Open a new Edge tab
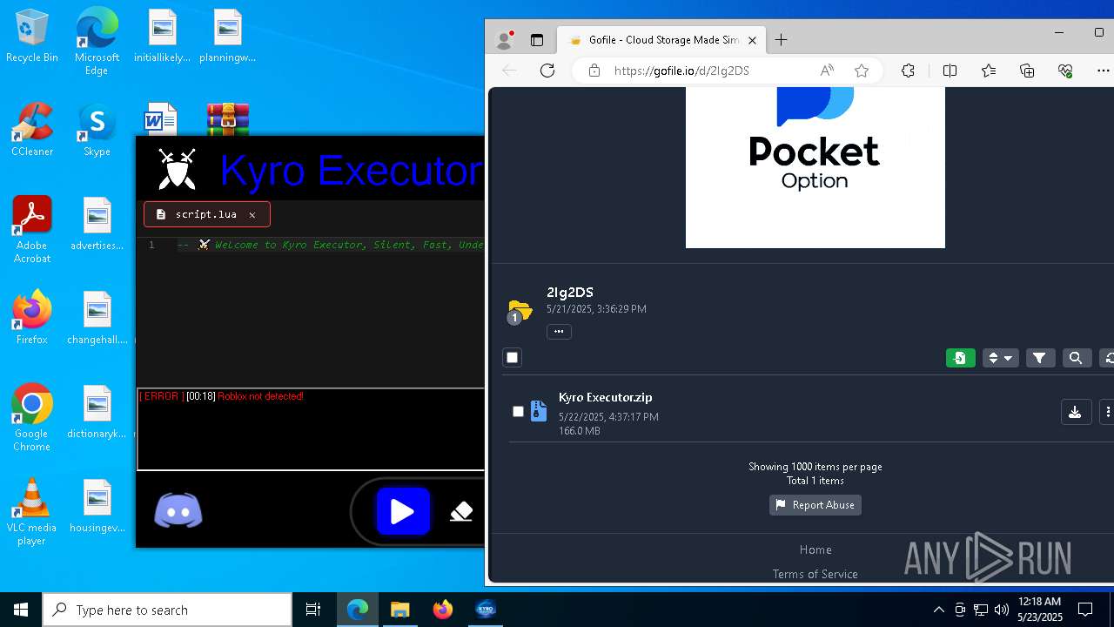 [x=781, y=40]
